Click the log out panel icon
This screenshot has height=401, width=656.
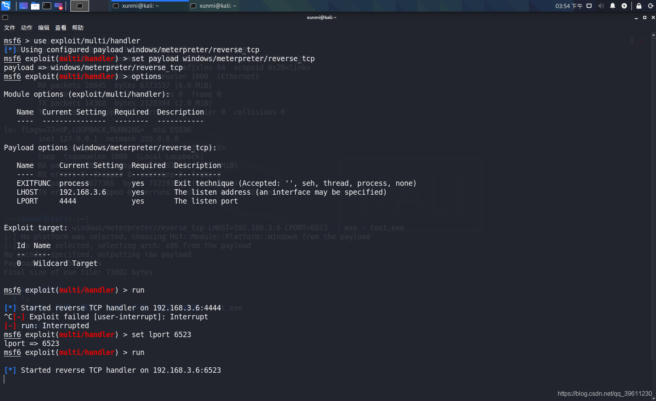(651, 6)
